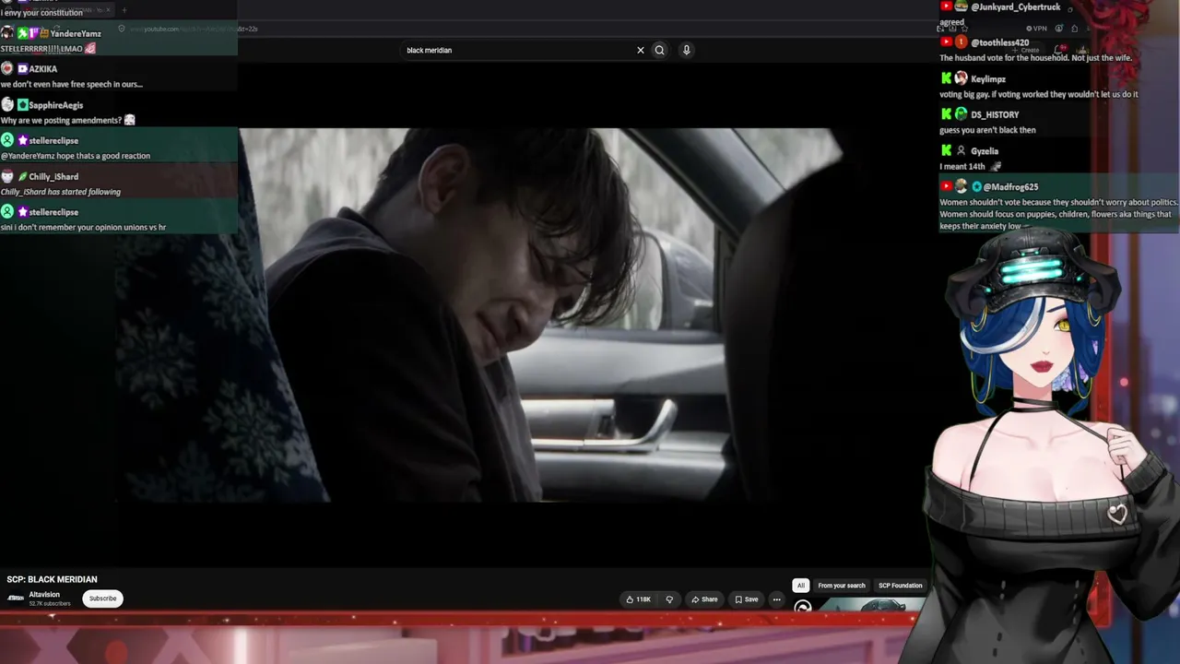Click the message 'i envy your constitution'
The height and width of the screenshot is (664, 1180).
(41, 13)
